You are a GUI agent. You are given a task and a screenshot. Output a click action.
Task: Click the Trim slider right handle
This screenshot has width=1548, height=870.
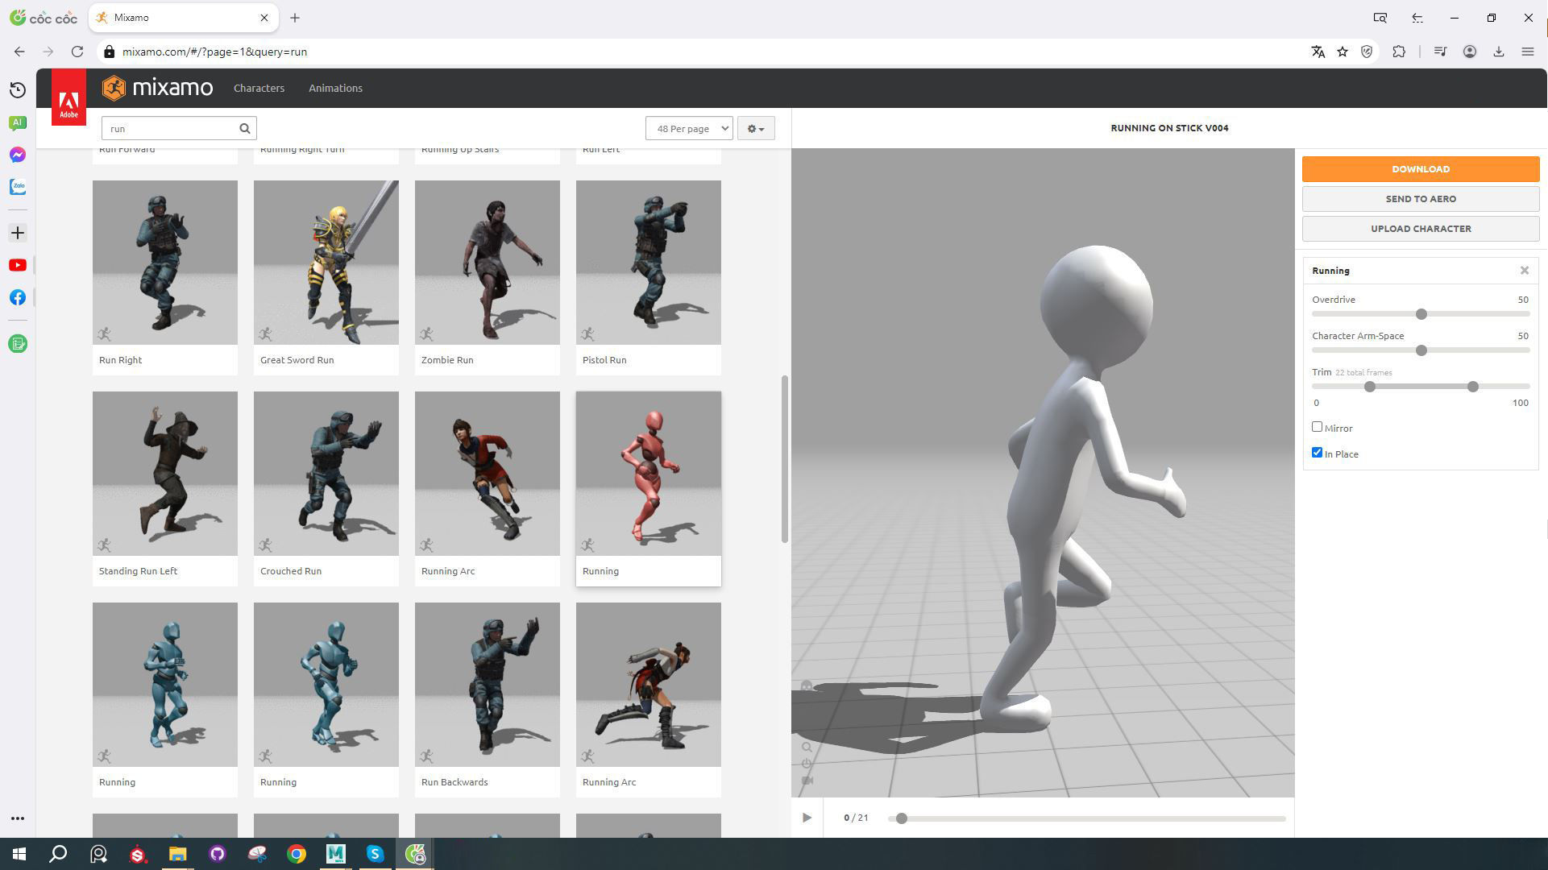point(1473,387)
